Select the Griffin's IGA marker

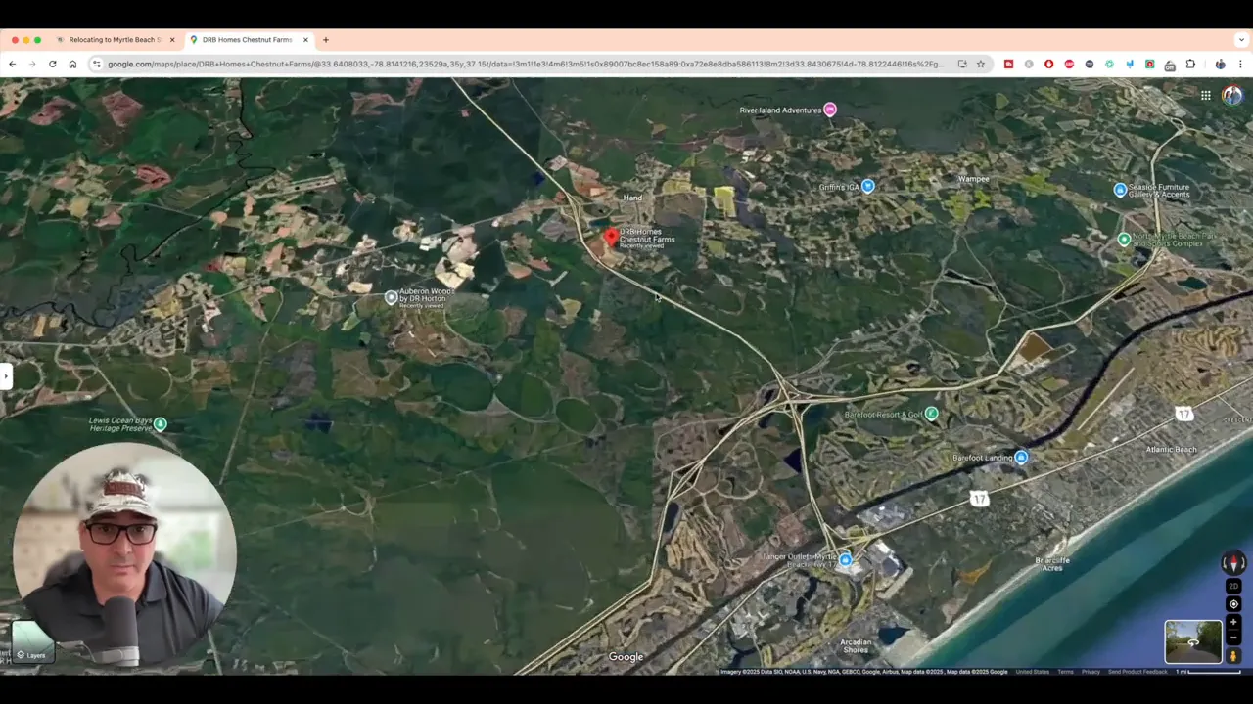point(867,186)
